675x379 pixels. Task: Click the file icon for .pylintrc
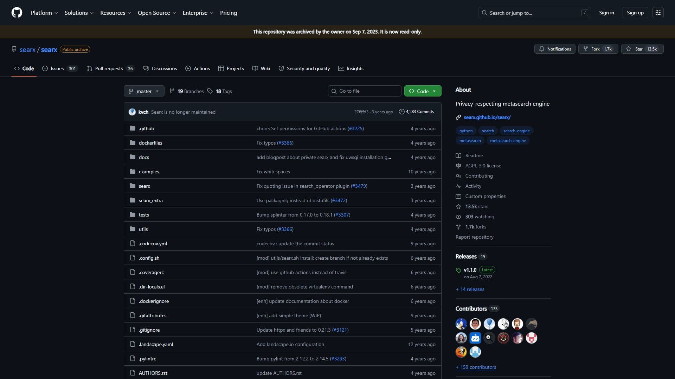tap(133, 359)
